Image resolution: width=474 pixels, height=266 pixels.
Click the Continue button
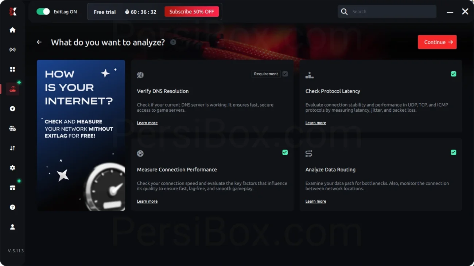437,42
